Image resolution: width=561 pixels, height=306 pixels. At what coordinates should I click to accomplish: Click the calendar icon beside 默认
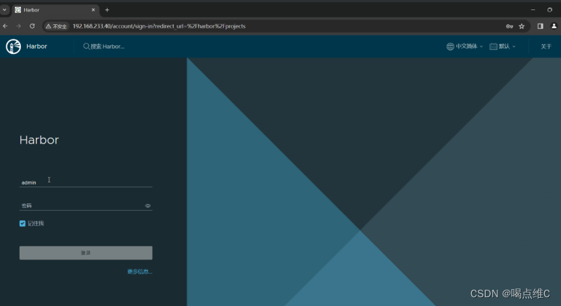493,47
